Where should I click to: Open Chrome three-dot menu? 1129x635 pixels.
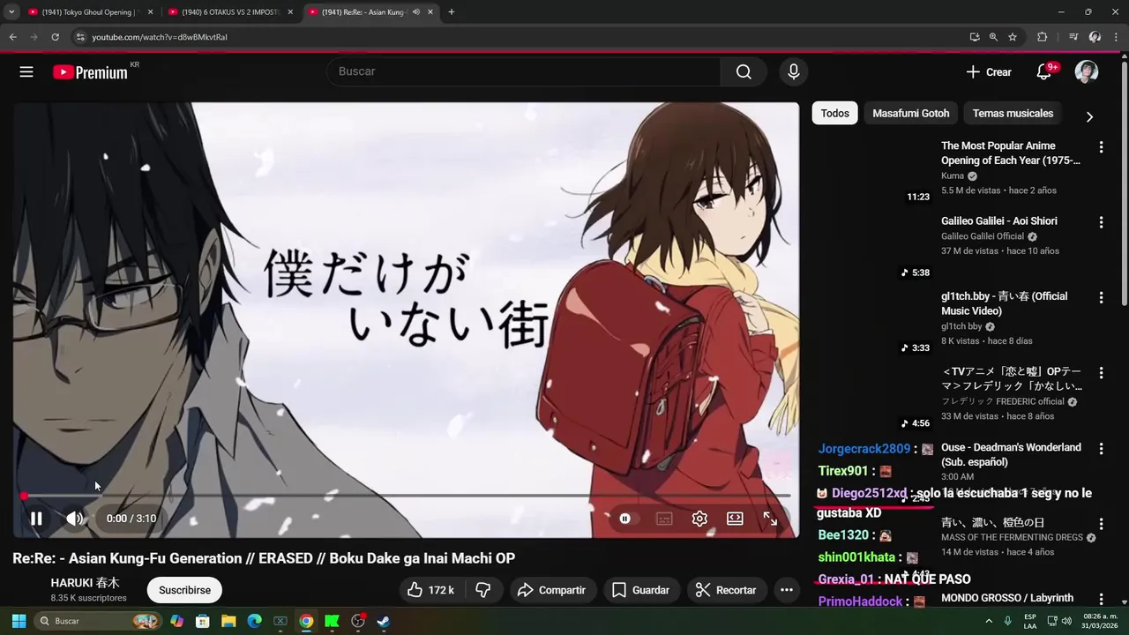click(x=1117, y=37)
